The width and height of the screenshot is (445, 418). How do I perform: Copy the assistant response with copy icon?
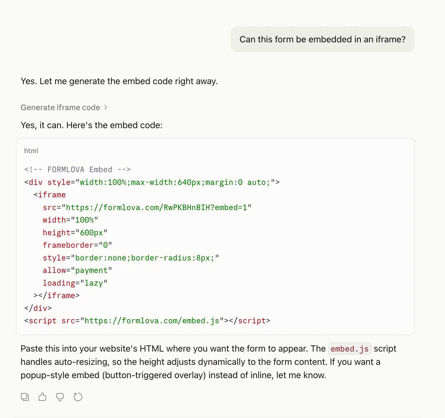[25, 397]
